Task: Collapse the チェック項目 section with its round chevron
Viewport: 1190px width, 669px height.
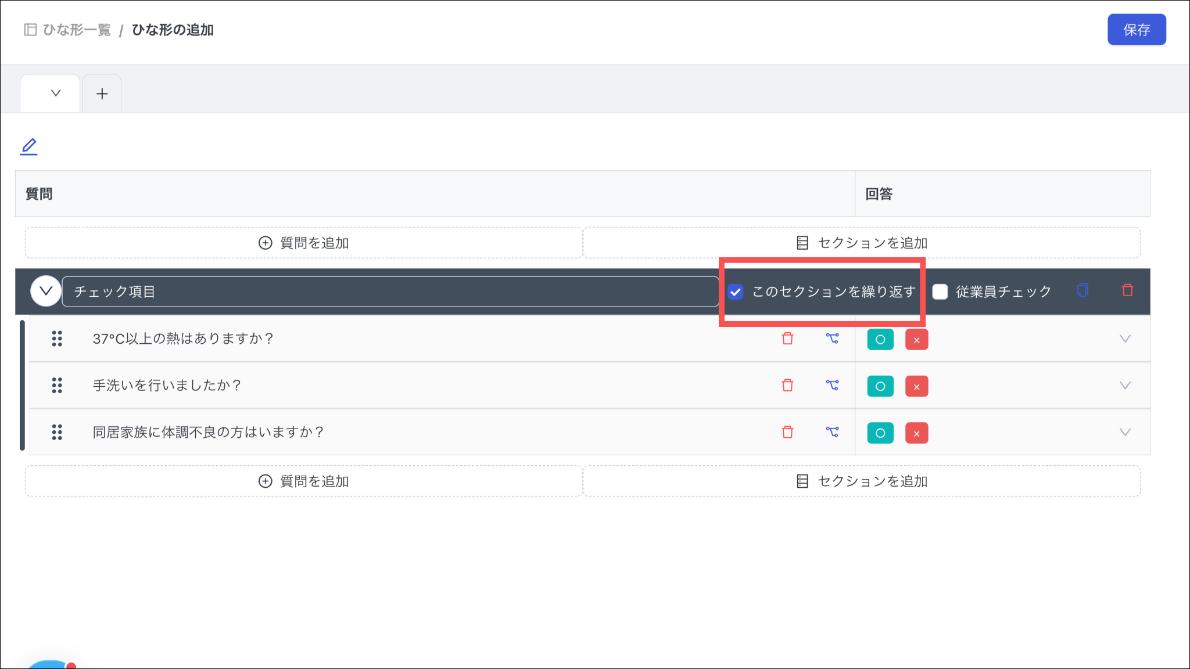Action: tap(46, 291)
